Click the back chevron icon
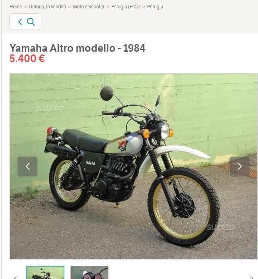This screenshot has height=279, width=258. (20, 22)
